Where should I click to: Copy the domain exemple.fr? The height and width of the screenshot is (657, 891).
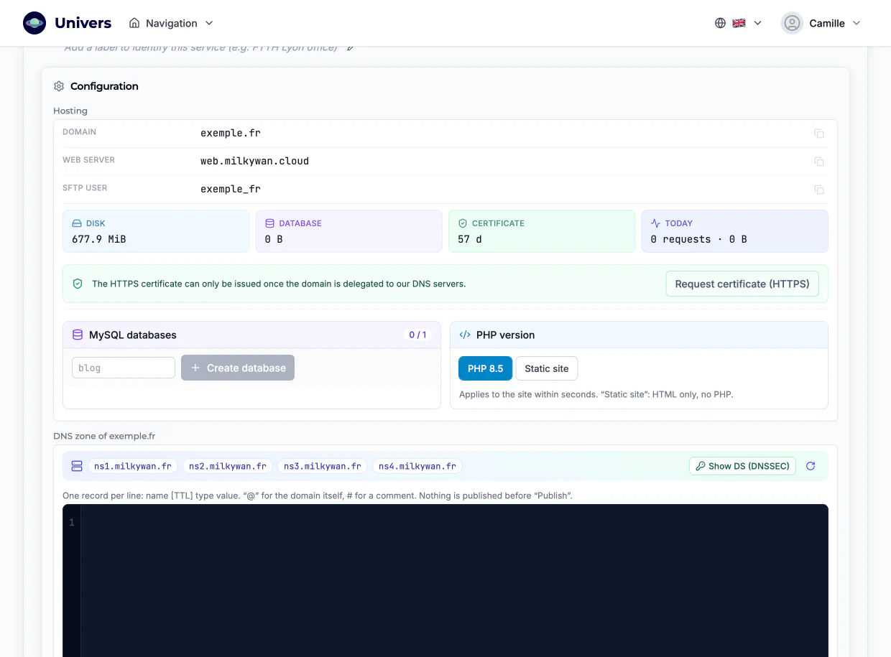point(818,134)
